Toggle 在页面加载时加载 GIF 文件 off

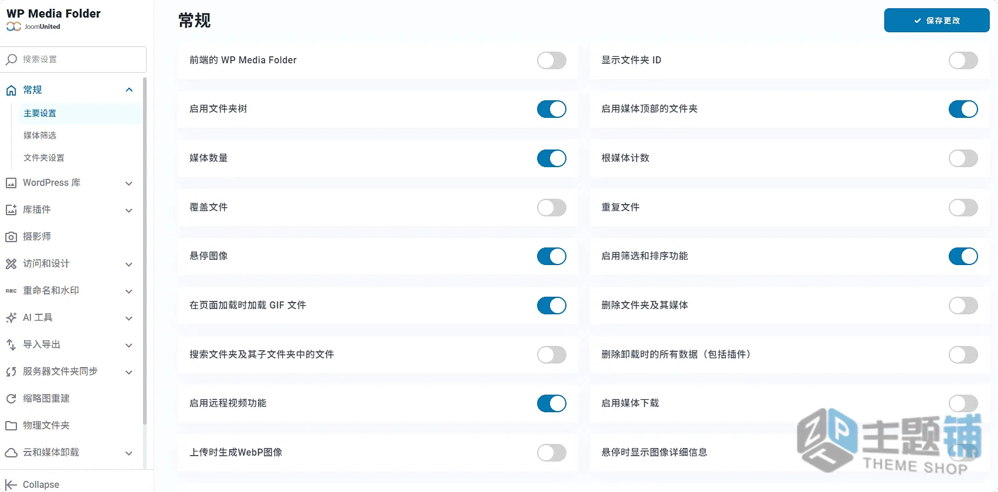click(x=552, y=306)
